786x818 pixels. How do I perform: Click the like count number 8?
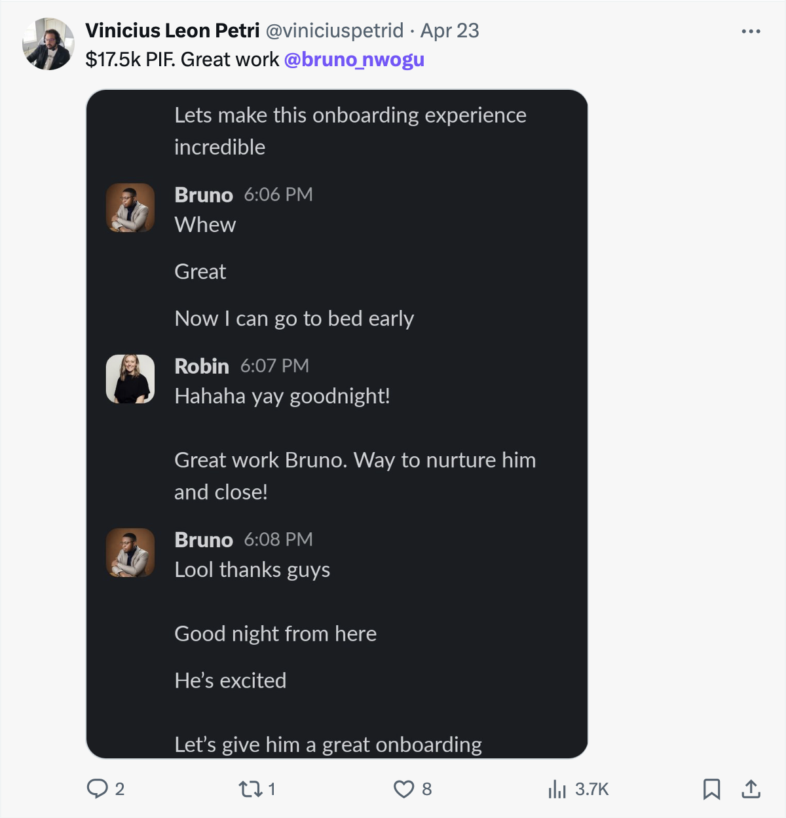pos(426,789)
